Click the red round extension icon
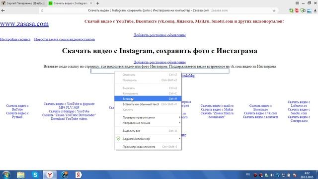 [x=297, y=10]
